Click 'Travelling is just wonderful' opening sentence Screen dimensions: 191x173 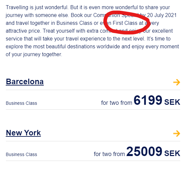[37, 8]
